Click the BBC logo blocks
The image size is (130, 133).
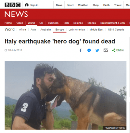13,5
